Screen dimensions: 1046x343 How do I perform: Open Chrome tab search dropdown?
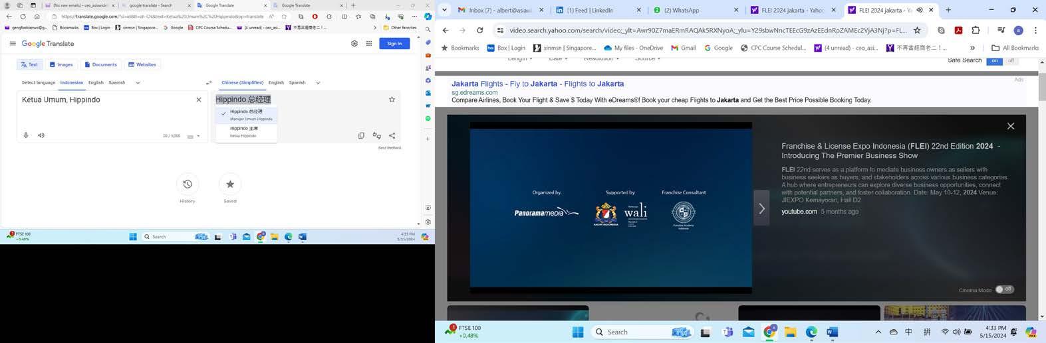(444, 10)
